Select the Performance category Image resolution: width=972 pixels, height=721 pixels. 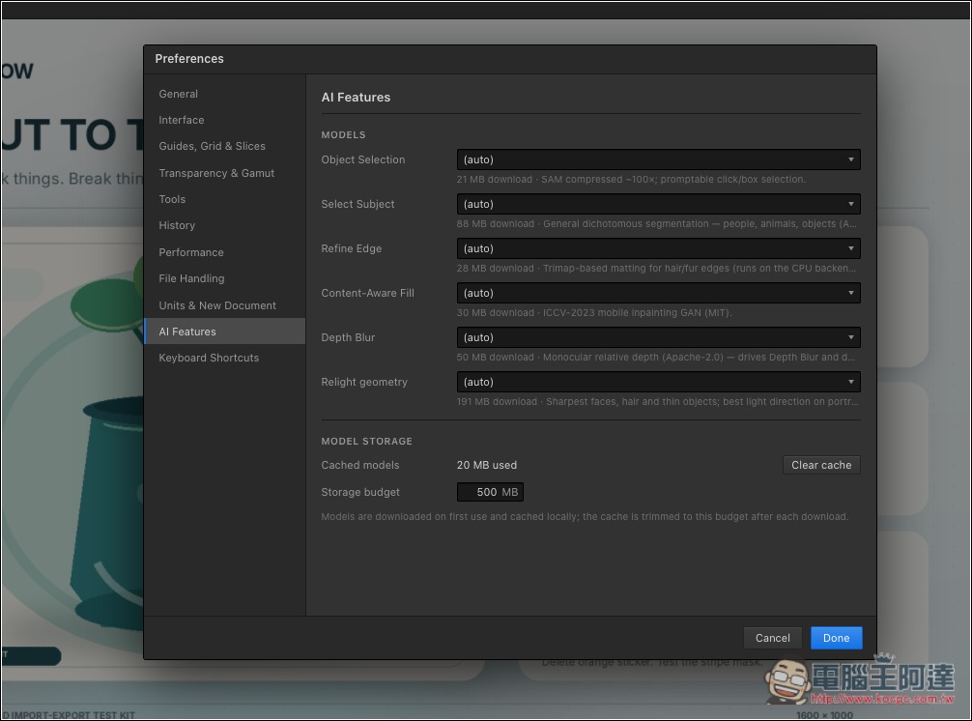pyautogui.click(x=224, y=252)
